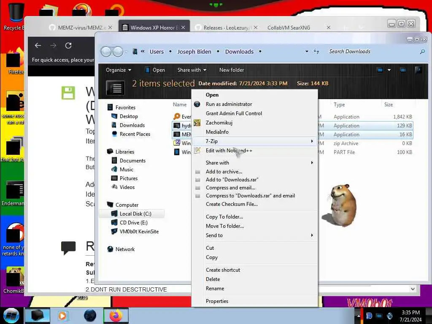Click Network in the navigation pane

[125, 249]
